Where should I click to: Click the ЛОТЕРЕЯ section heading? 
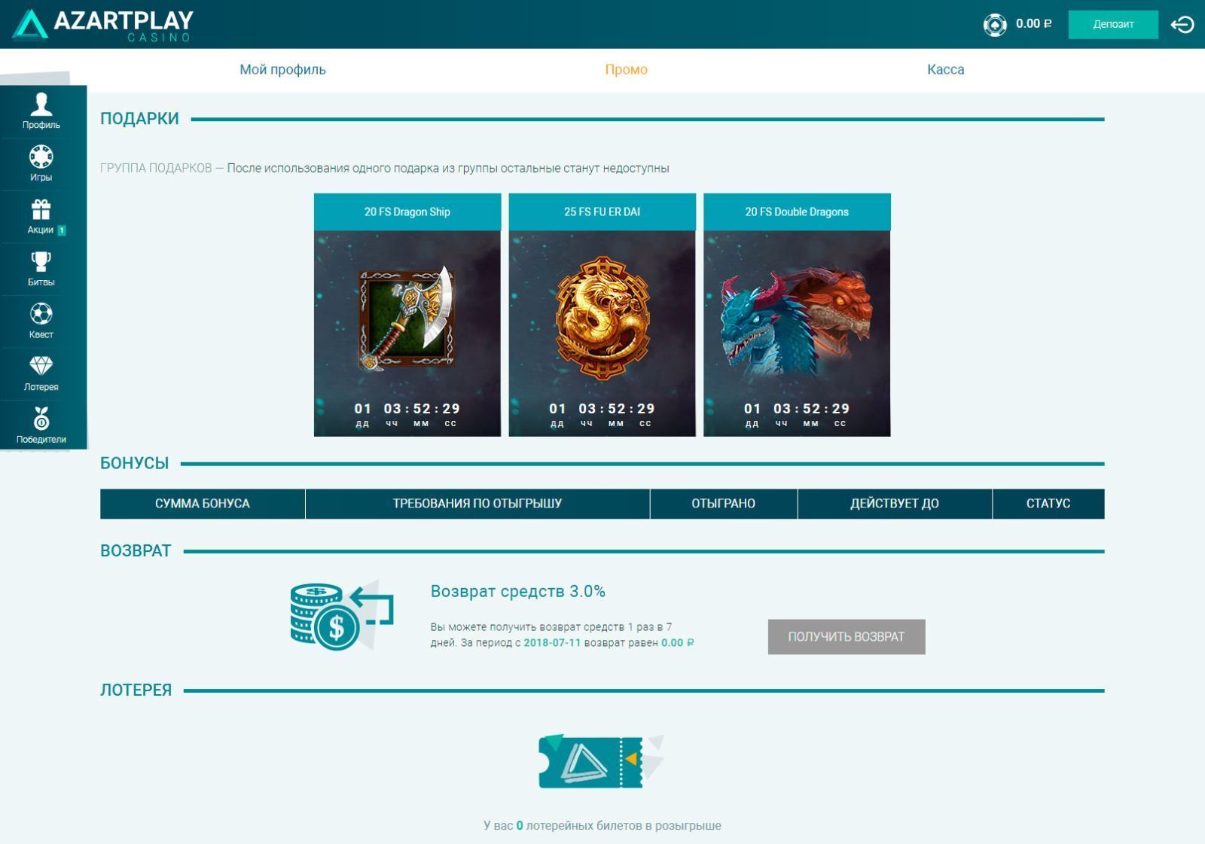point(136,690)
